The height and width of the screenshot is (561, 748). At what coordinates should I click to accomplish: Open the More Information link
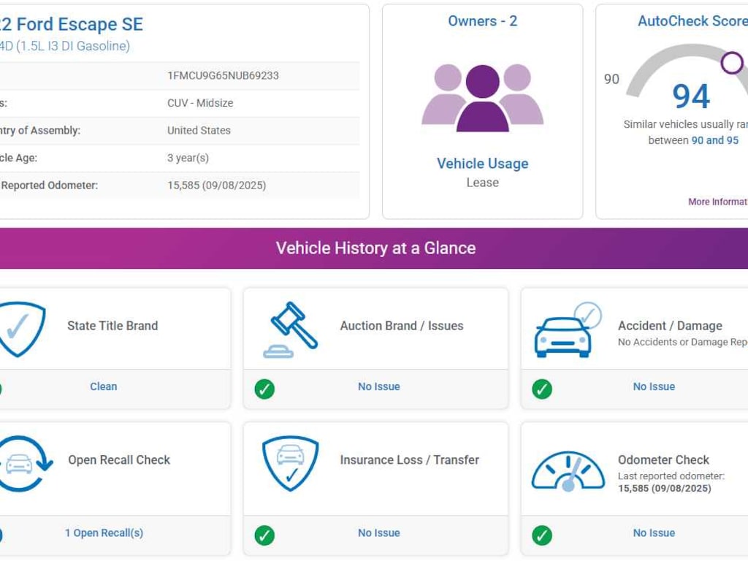click(x=717, y=202)
